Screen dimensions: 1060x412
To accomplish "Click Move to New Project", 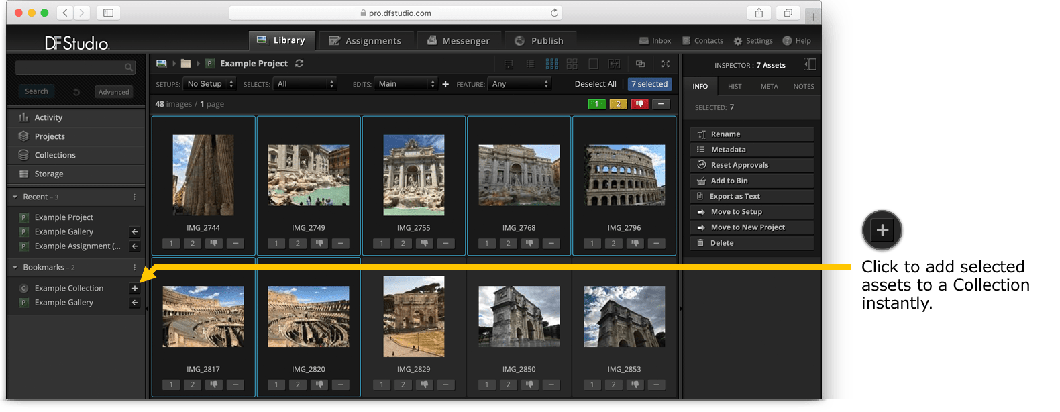I will [x=751, y=227].
